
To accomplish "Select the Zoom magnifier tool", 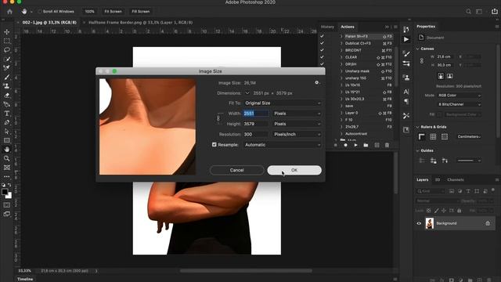I will [x=7, y=158].
